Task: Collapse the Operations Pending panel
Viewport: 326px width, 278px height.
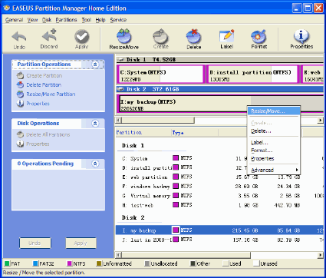Action: click(x=95, y=164)
